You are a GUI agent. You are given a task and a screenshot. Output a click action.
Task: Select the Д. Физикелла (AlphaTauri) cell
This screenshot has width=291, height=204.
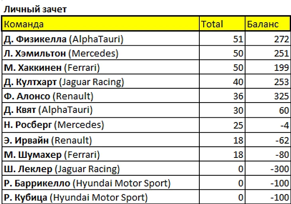pyautogui.click(x=100, y=39)
